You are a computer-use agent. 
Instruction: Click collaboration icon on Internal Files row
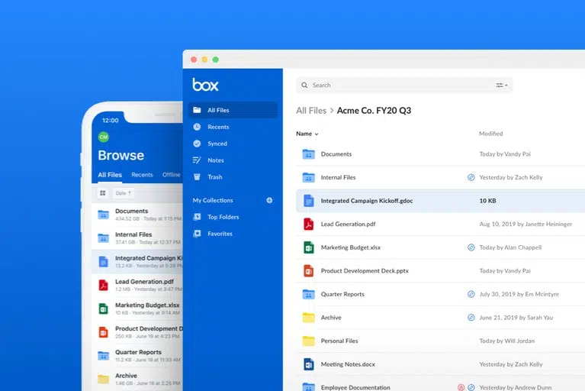(471, 177)
